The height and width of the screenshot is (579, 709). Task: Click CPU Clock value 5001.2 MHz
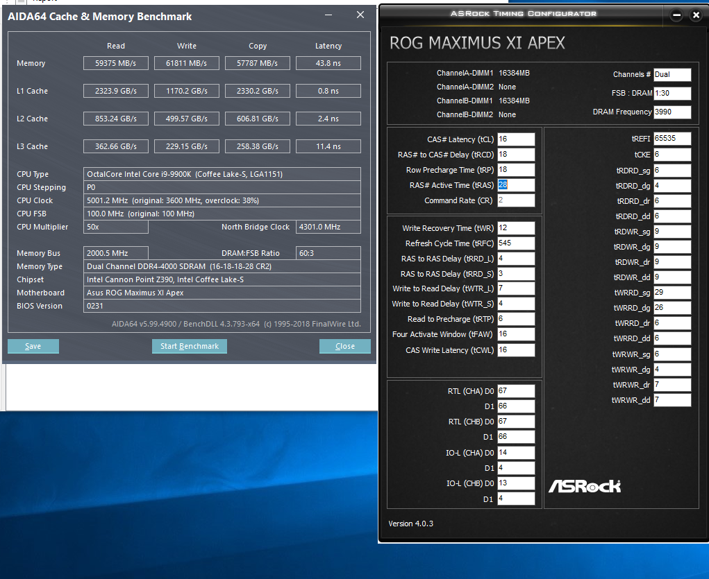point(222,200)
